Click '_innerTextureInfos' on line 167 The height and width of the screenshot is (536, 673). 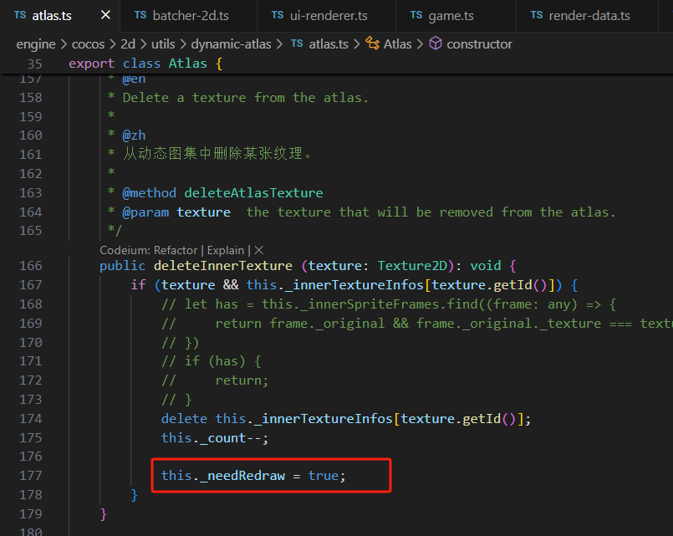(x=354, y=284)
